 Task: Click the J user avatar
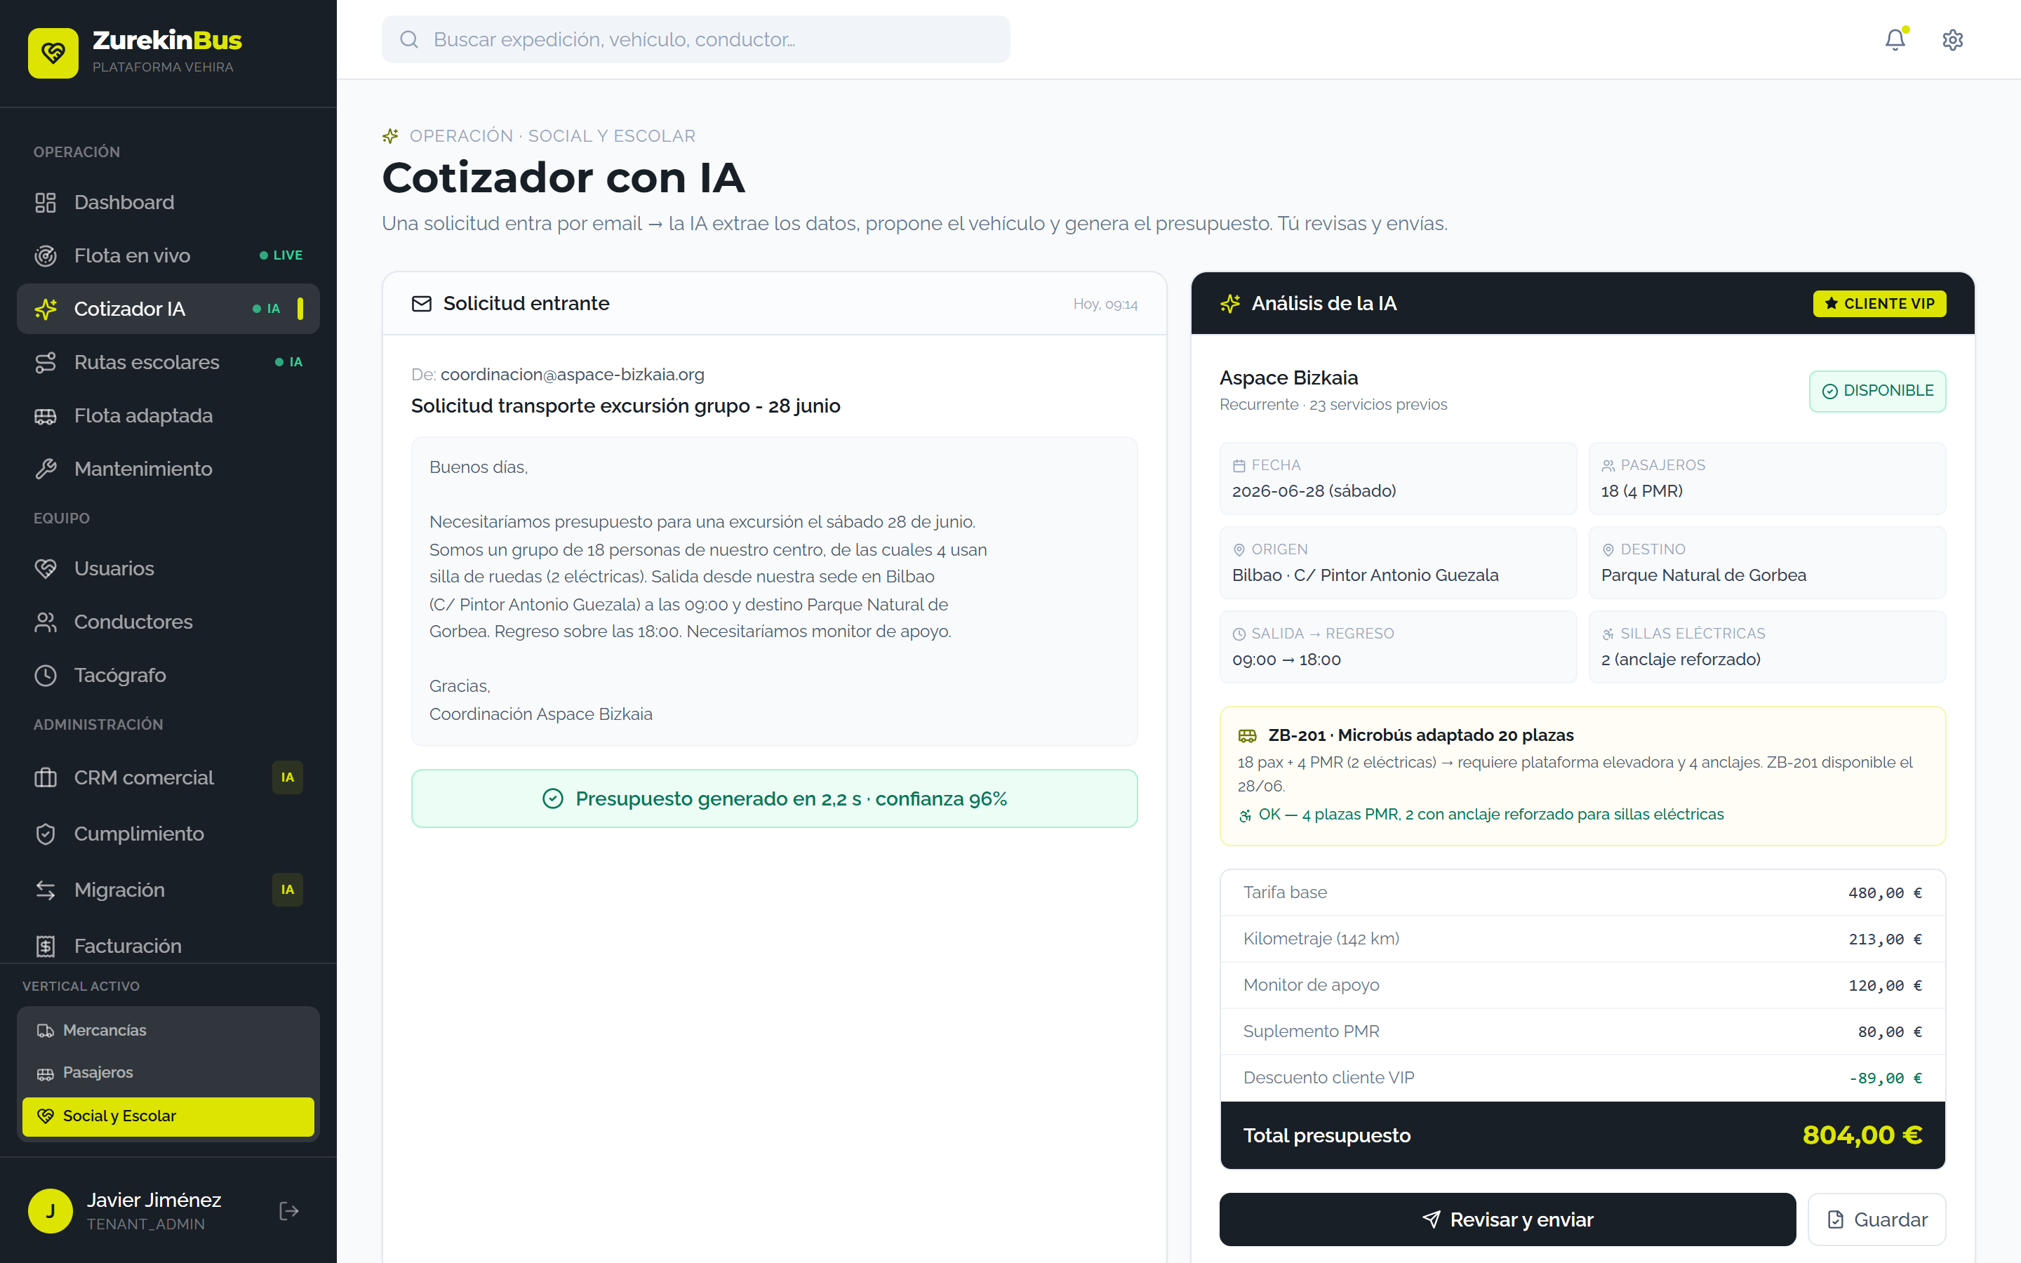[50, 1211]
